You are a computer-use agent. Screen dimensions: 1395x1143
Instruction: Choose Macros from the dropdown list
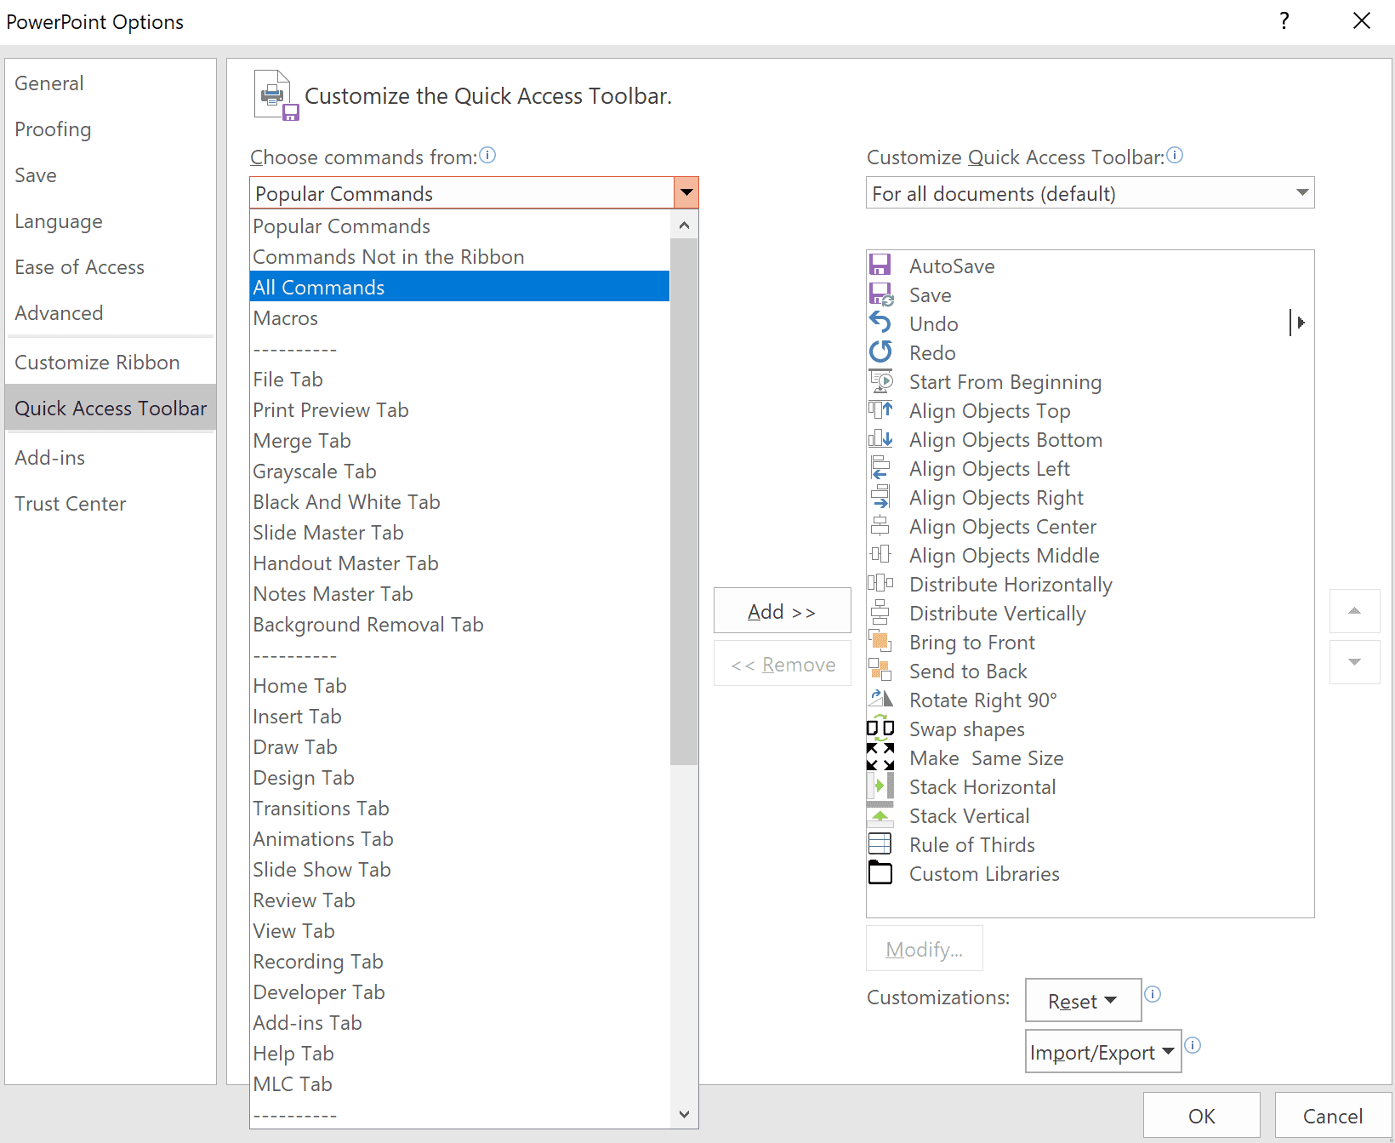click(459, 318)
